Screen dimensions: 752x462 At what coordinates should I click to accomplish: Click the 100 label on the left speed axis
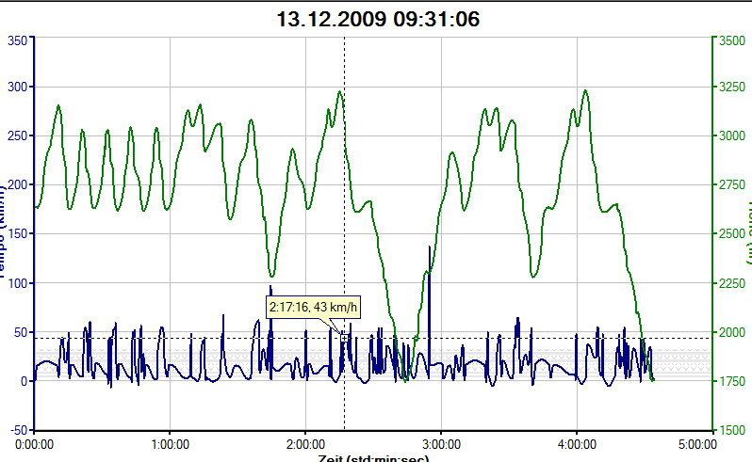[x=16, y=283]
